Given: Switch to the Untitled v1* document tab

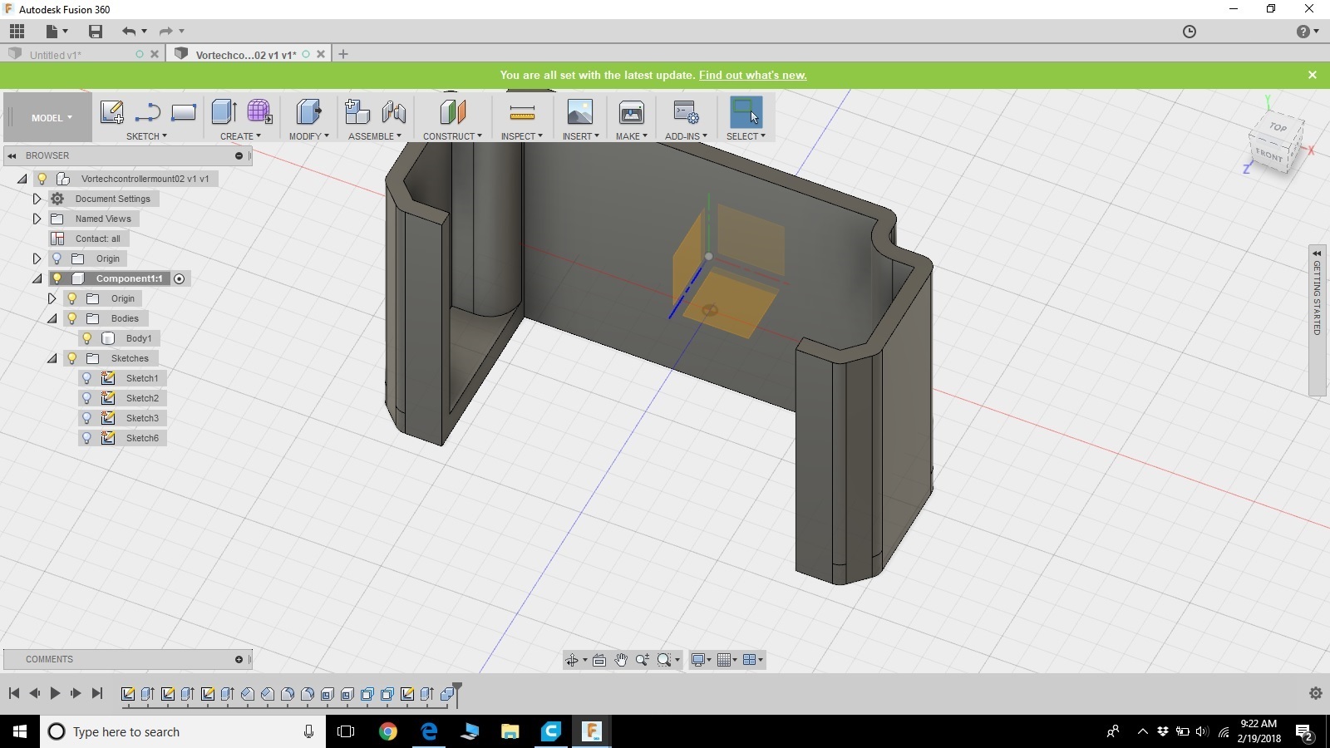Looking at the screenshot, I should pos(55,55).
